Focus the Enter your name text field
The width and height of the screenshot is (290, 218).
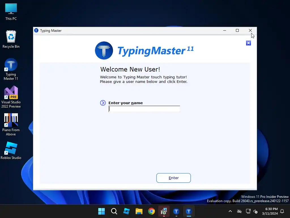pyautogui.click(x=144, y=109)
